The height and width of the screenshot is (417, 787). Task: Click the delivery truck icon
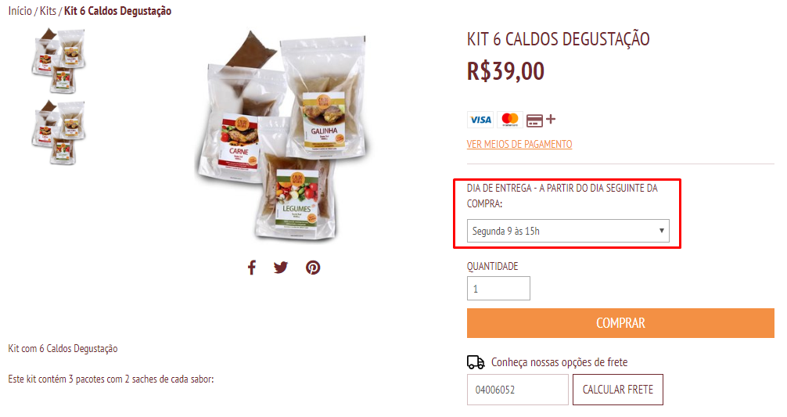tap(476, 361)
